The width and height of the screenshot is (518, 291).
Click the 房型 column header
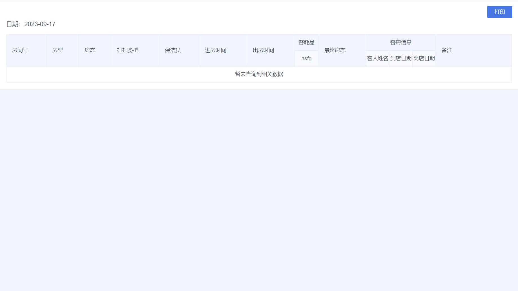62,50
